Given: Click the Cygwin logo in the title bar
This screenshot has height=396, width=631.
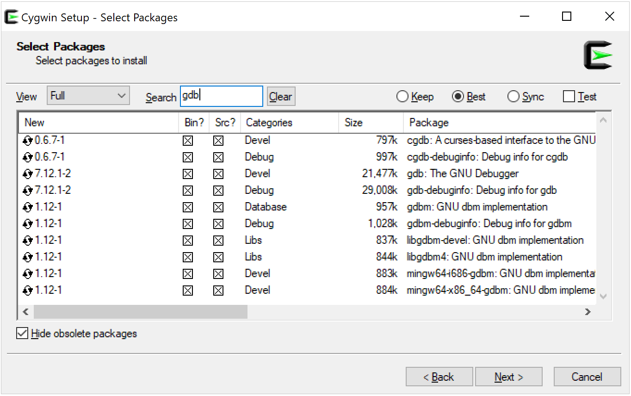Looking at the screenshot, I should 11,17.
